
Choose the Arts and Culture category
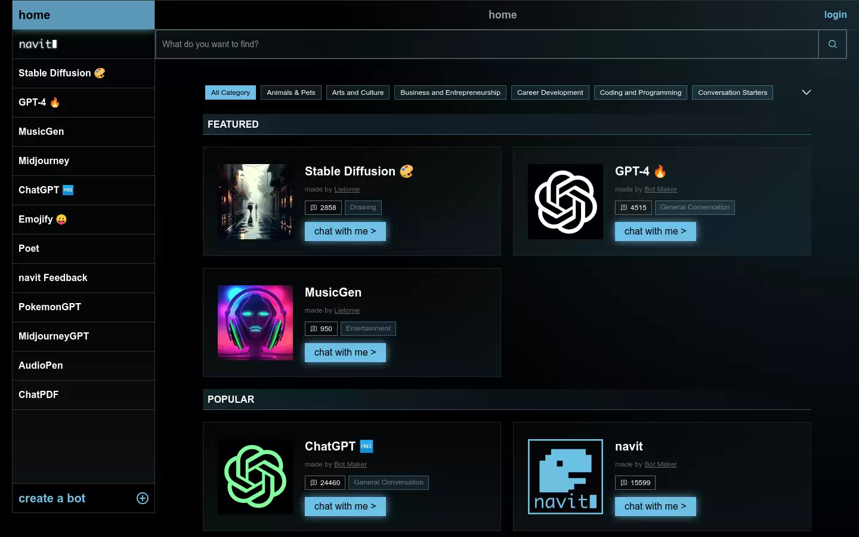[x=358, y=92]
